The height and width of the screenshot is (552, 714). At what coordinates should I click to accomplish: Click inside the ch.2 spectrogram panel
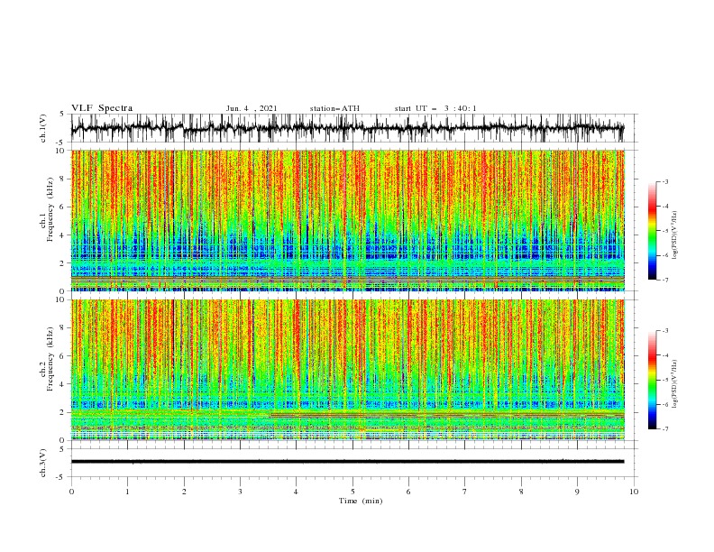(347, 370)
